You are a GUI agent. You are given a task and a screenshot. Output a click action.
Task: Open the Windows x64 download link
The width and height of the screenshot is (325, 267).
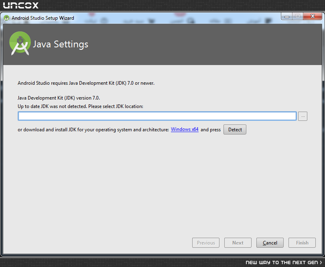(x=185, y=129)
